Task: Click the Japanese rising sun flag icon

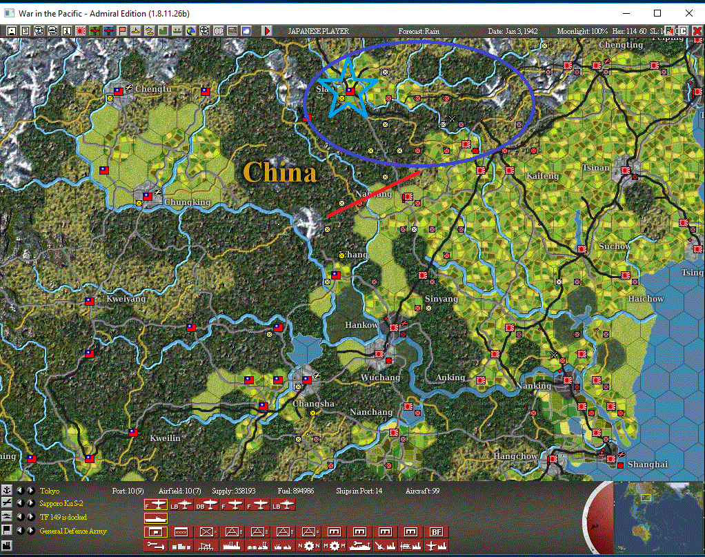Action: point(81,31)
